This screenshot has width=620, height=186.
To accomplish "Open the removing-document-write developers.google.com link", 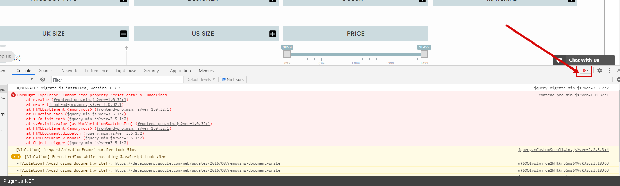I will pos(197,163).
